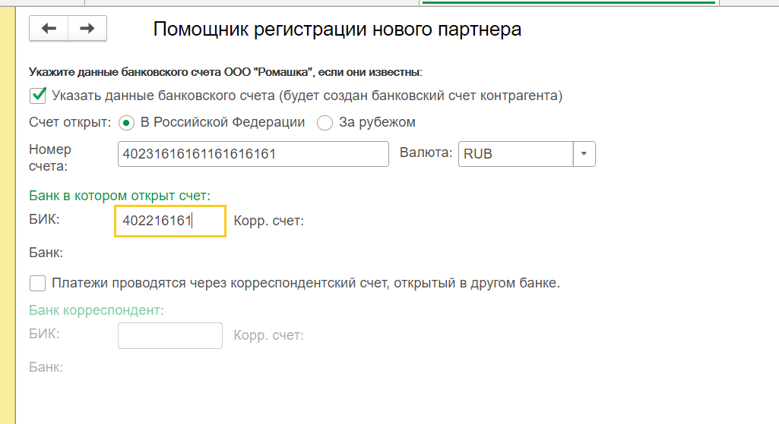Click the RUB currency field

click(x=515, y=154)
